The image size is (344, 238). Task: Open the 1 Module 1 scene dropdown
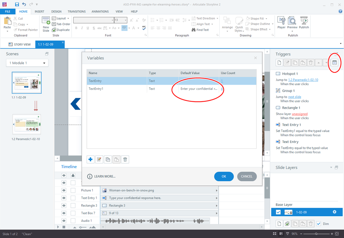27,63
